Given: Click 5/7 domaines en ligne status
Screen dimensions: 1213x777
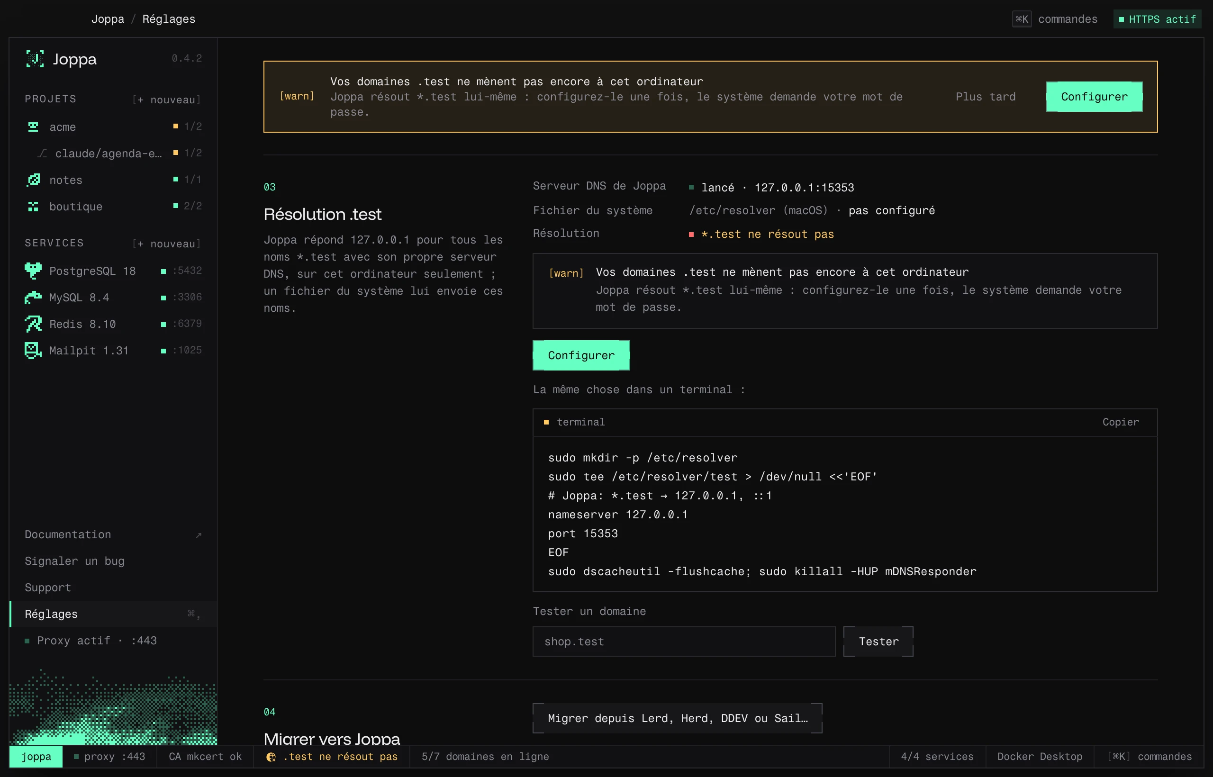Looking at the screenshot, I should click(485, 756).
